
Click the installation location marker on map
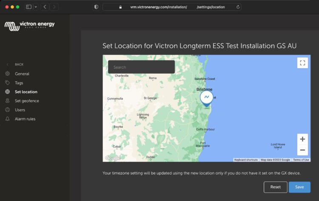[x=206, y=98]
